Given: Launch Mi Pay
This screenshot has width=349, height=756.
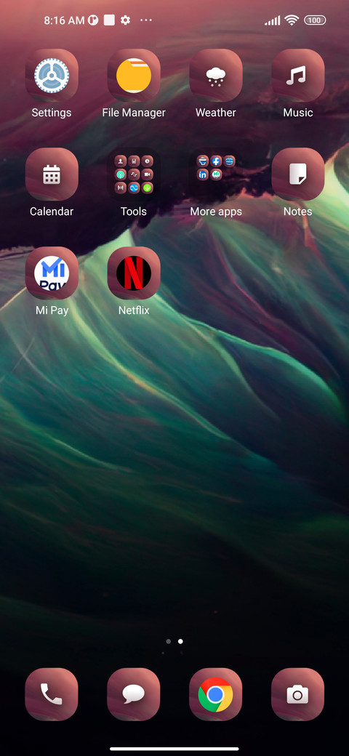Looking at the screenshot, I should coord(52,273).
